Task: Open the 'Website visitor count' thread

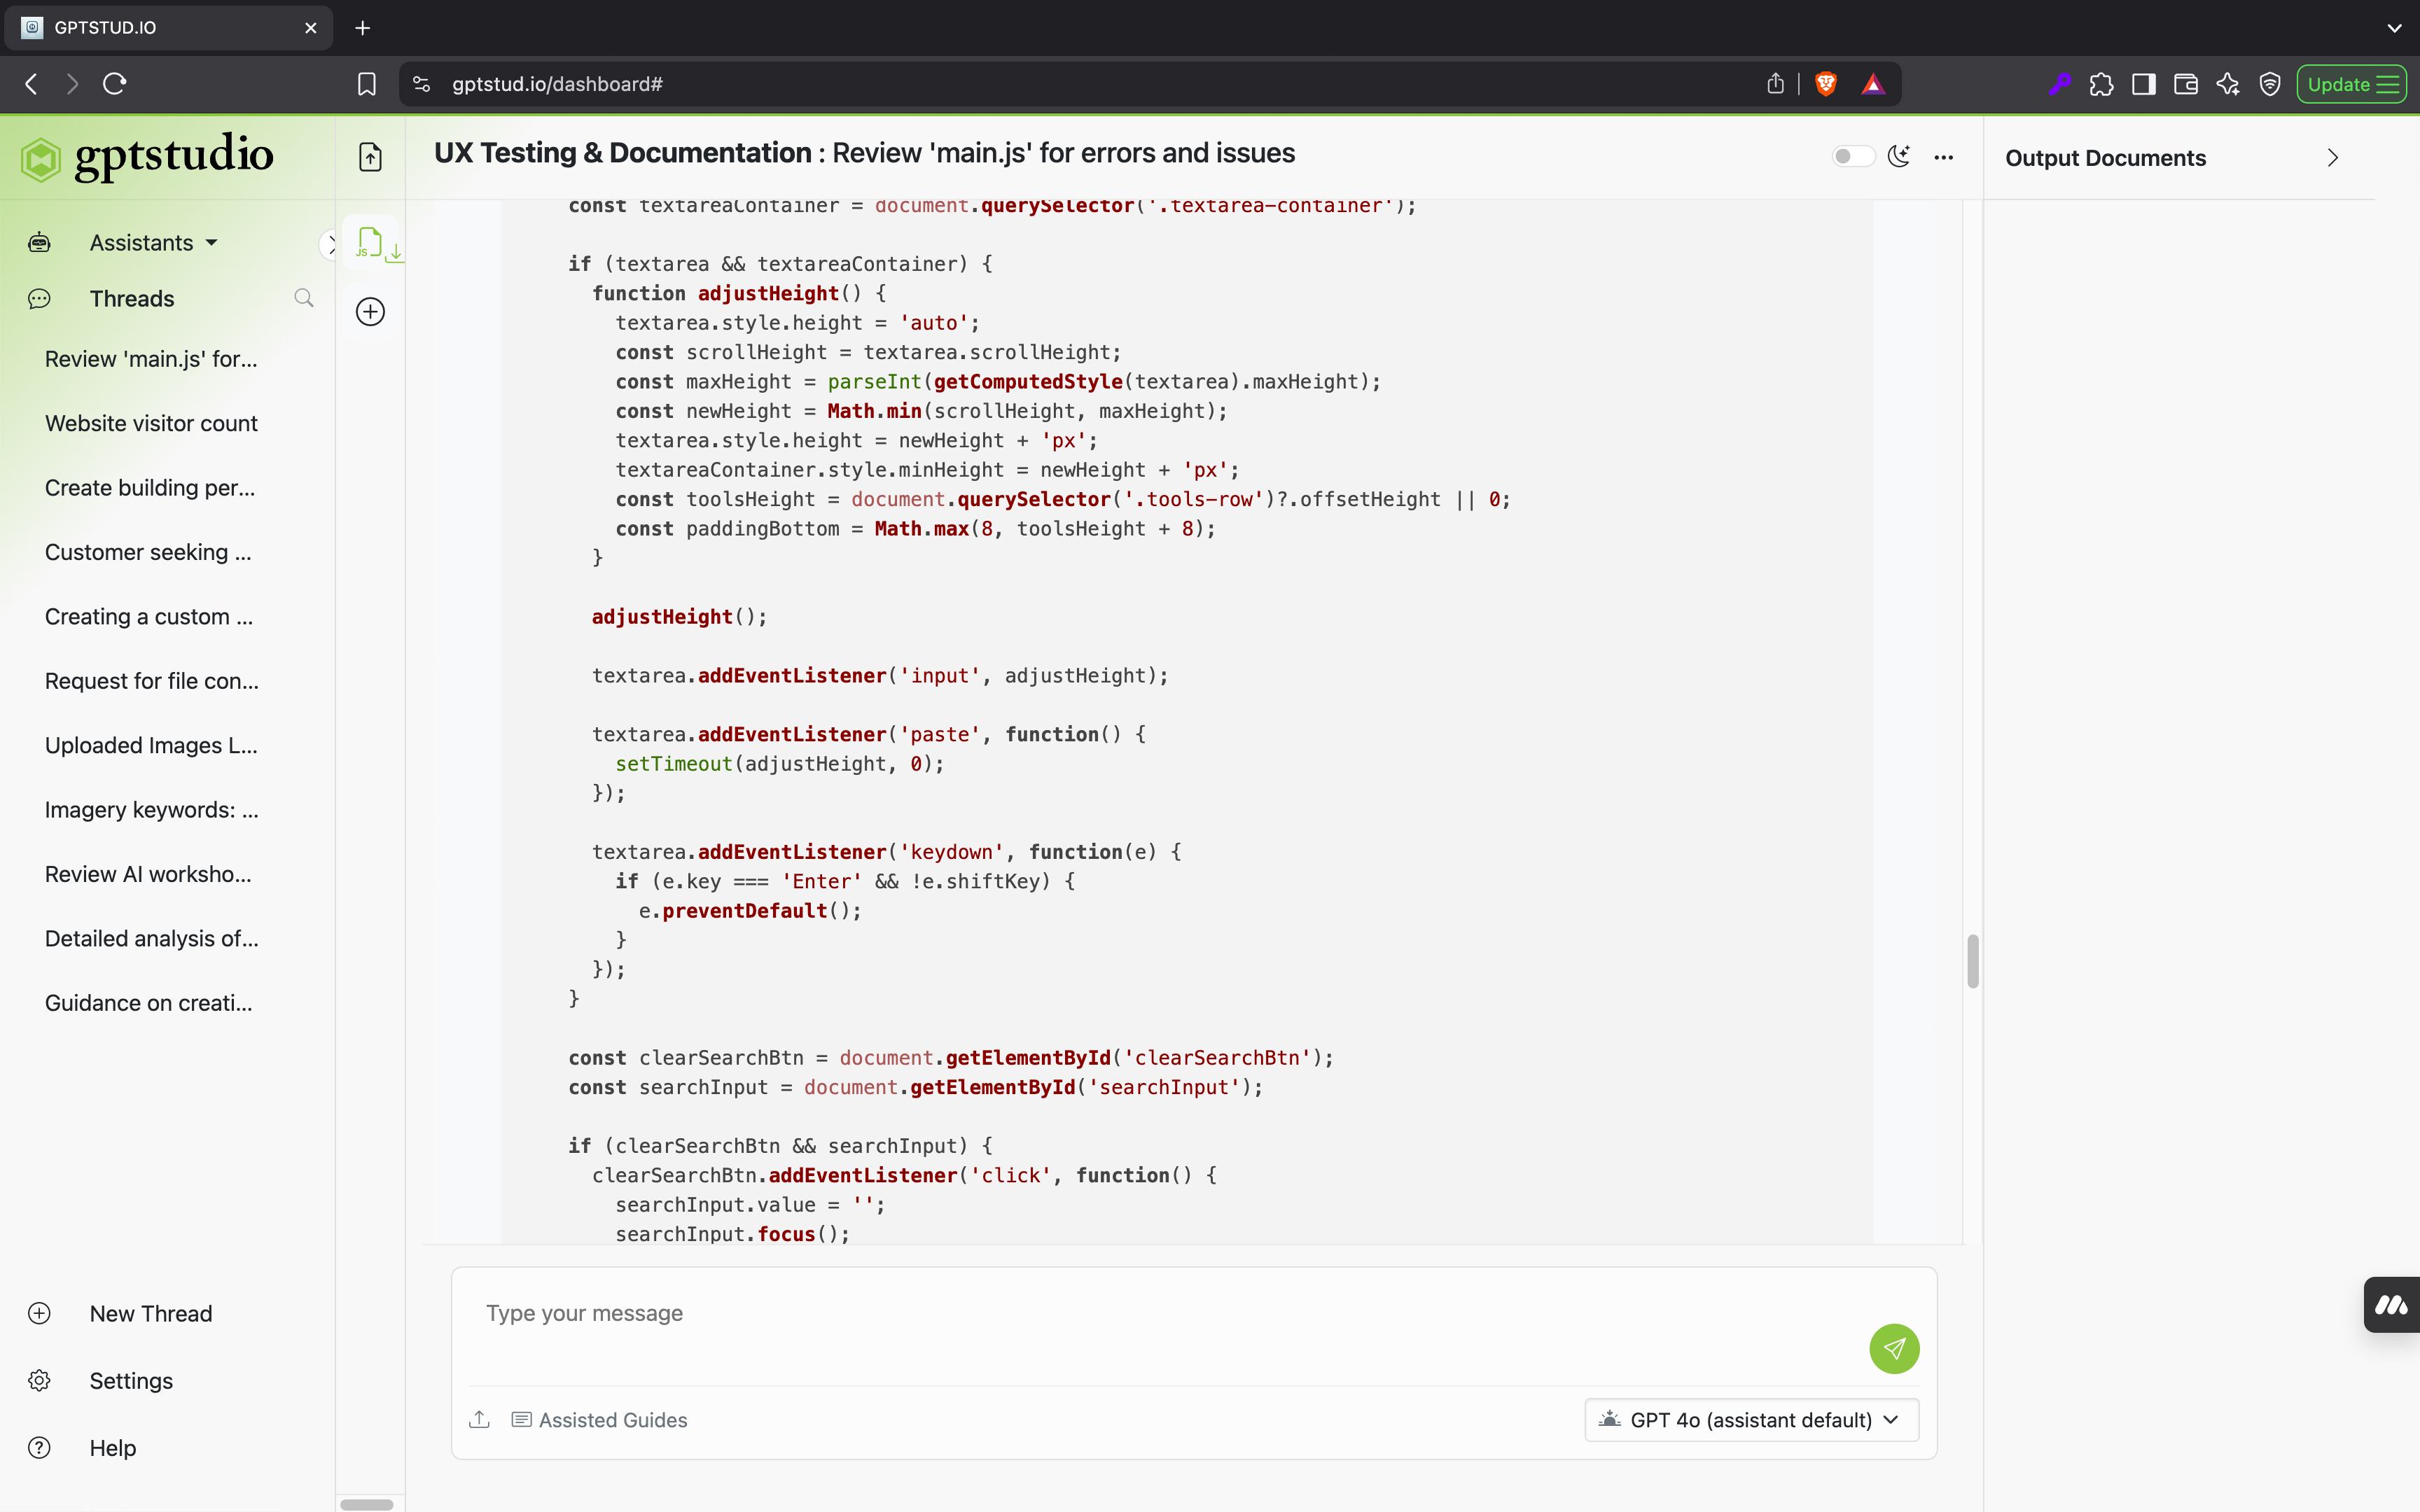Action: (x=151, y=423)
